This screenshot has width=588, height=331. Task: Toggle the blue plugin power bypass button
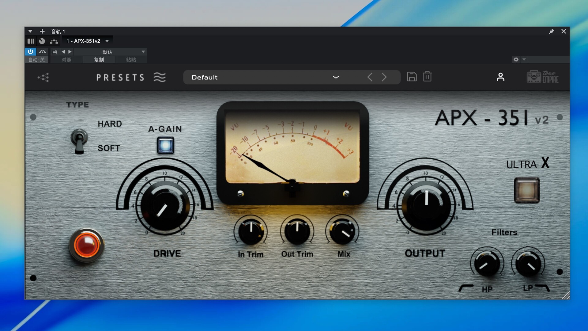pyautogui.click(x=30, y=51)
